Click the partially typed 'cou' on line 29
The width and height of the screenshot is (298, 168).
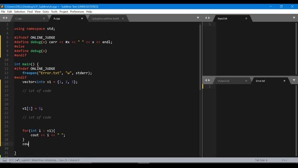[x=26, y=144]
